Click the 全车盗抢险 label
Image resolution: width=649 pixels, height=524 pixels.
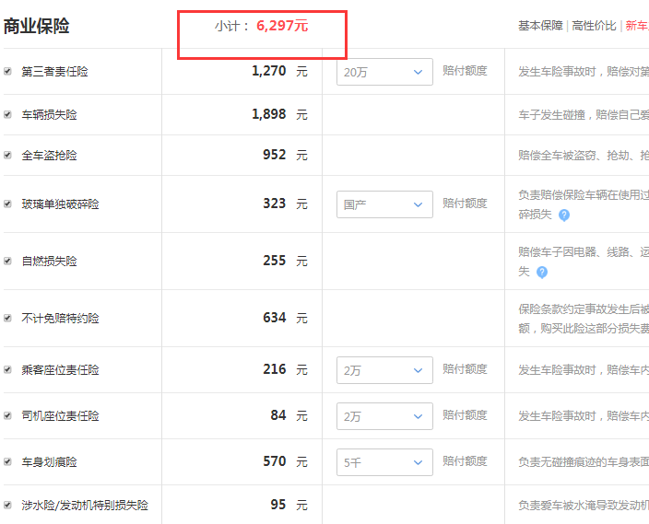coord(49,155)
